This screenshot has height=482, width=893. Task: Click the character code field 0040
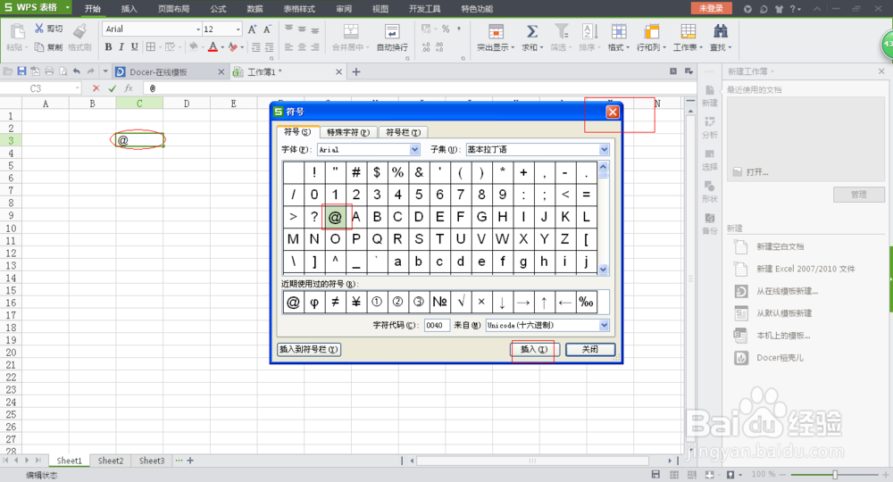click(437, 326)
